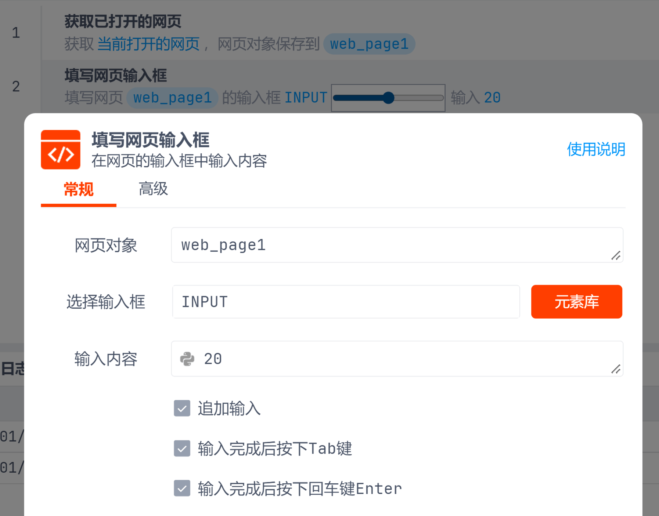Viewport: 659px width, 516px height.
Task: Click 当前打开的网页 link in step 1
Action: tap(148, 44)
